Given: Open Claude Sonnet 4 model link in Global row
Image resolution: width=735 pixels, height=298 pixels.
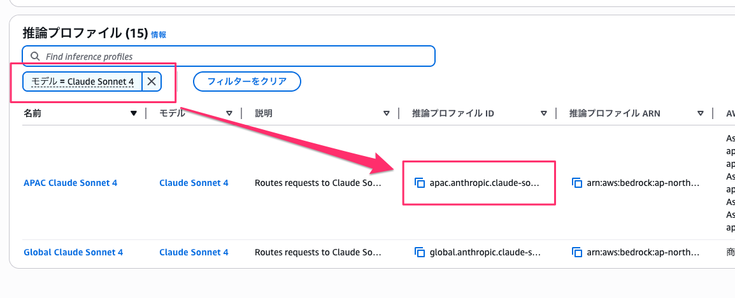Looking at the screenshot, I should click(x=194, y=252).
